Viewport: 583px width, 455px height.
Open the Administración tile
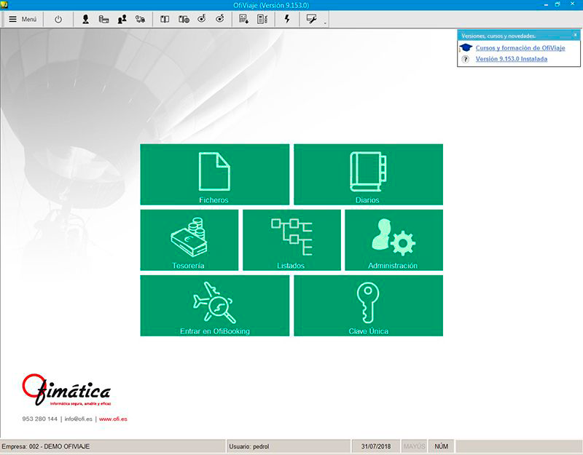pos(393,240)
